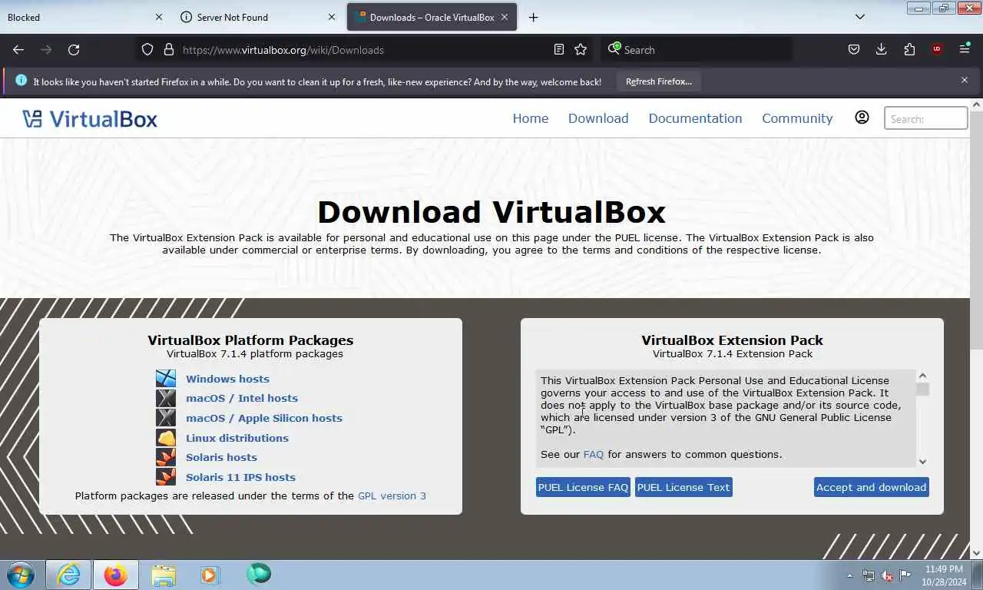Click the Accept and download button

[x=871, y=487]
